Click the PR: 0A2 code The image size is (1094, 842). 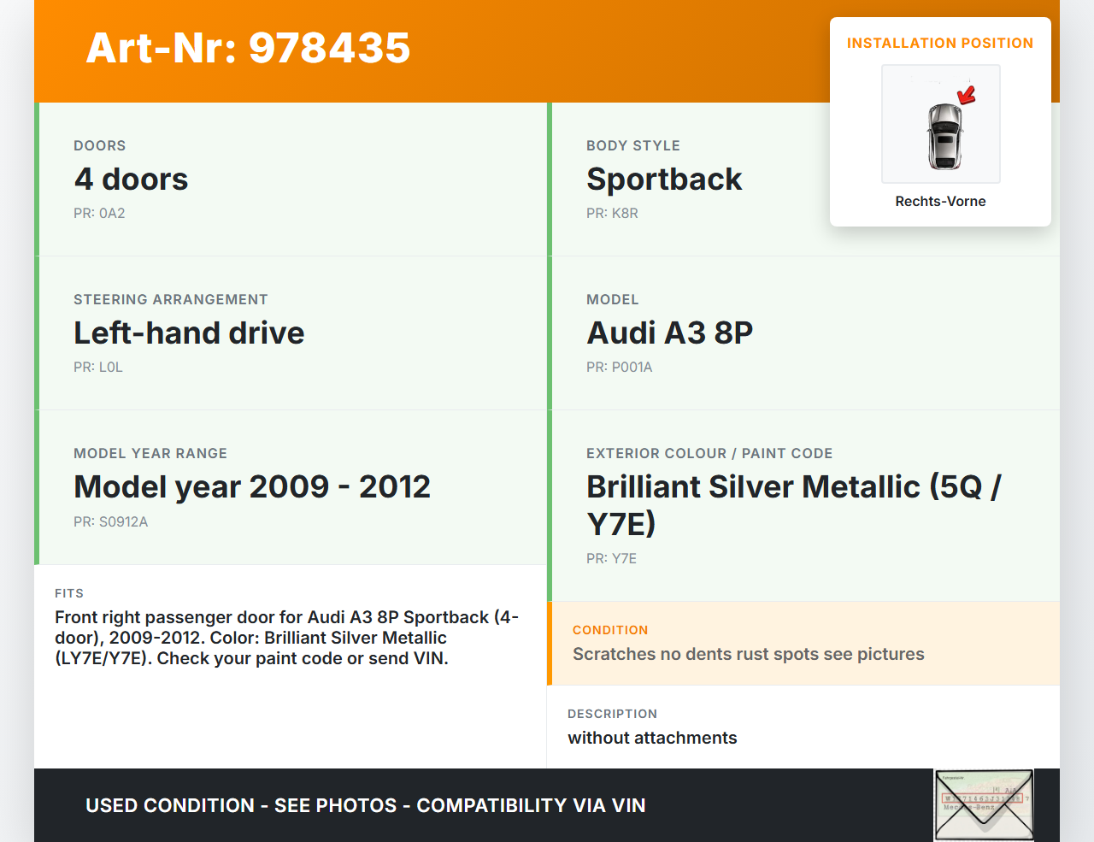click(x=99, y=213)
